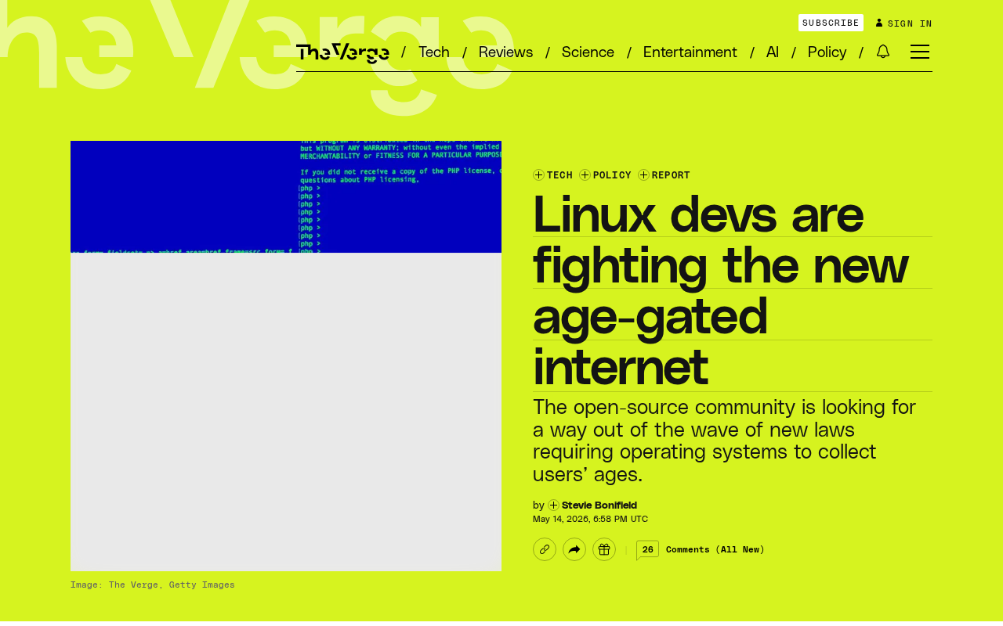Click The Verge logo in navigation

click(342, 52)
